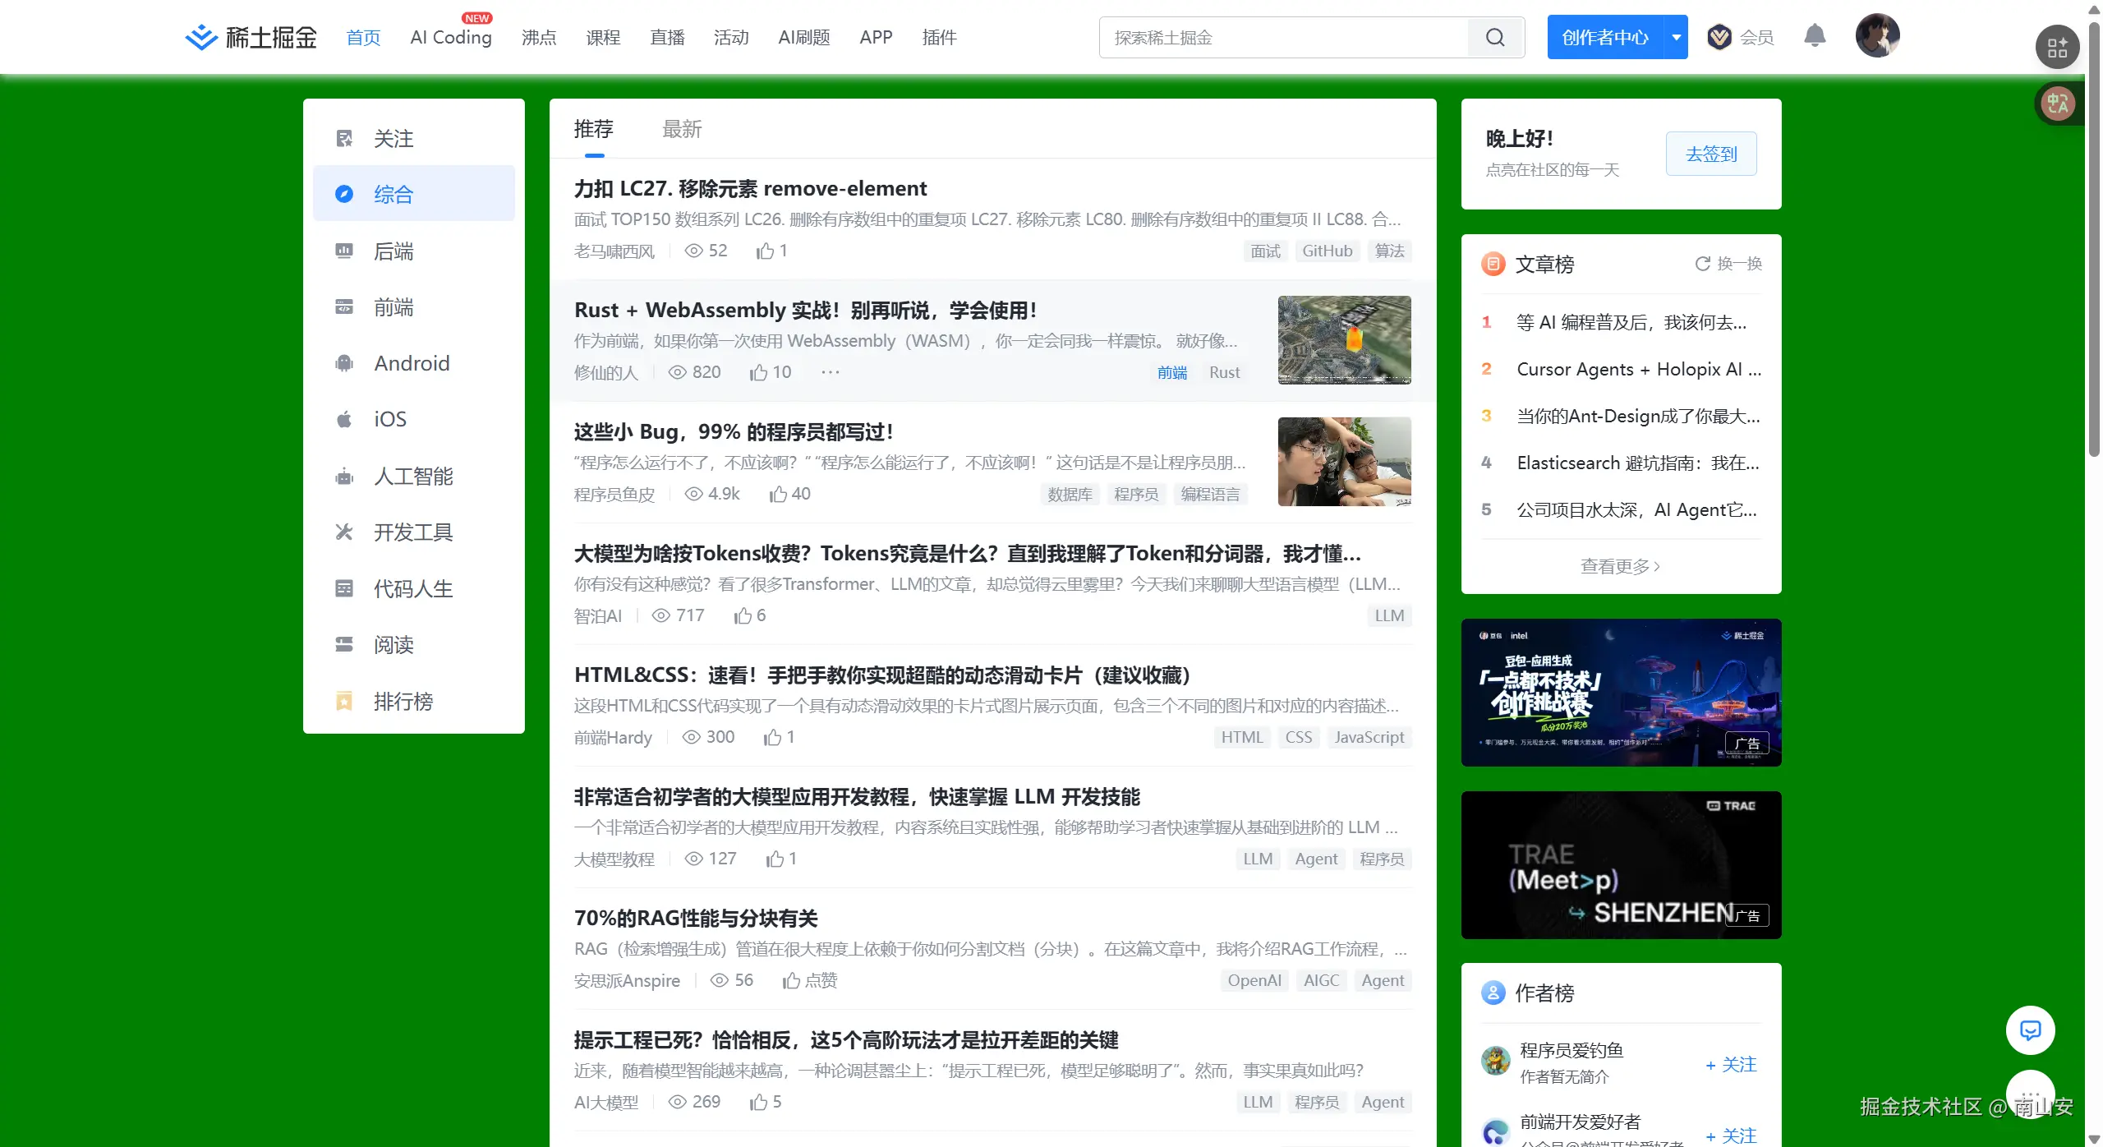2103x1147 pixels.
Task: Like the 70%的RAG性能 article via 点赞
Action: point(810,980)
